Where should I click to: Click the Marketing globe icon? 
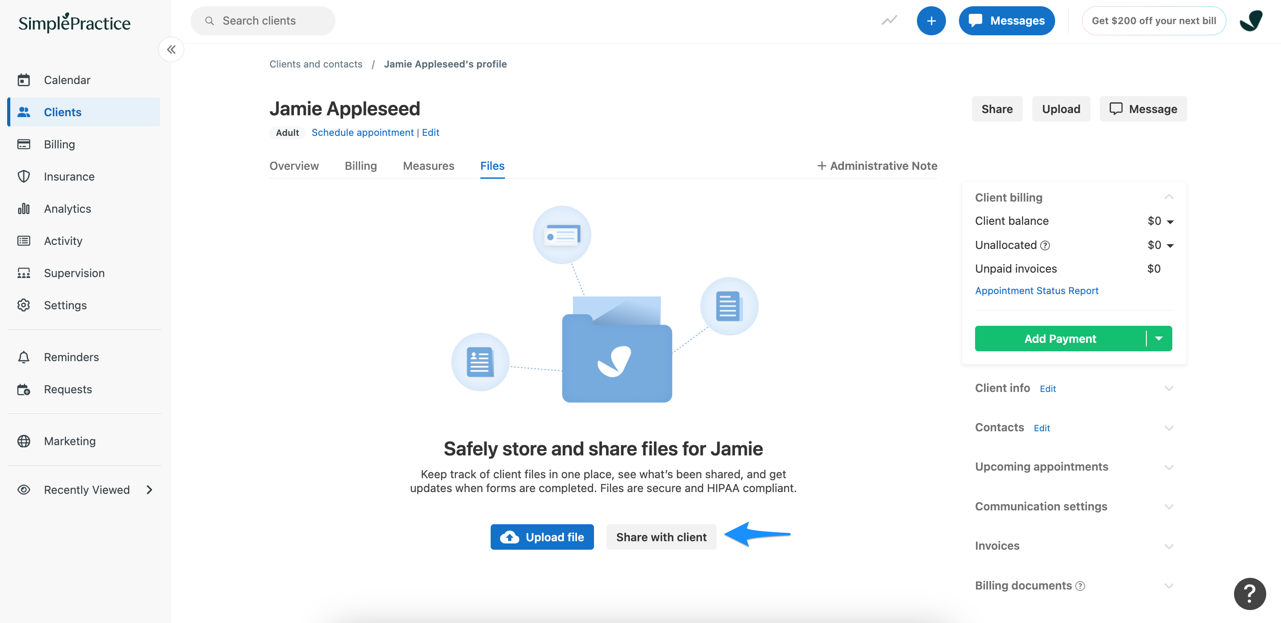[x=23, y=441]
